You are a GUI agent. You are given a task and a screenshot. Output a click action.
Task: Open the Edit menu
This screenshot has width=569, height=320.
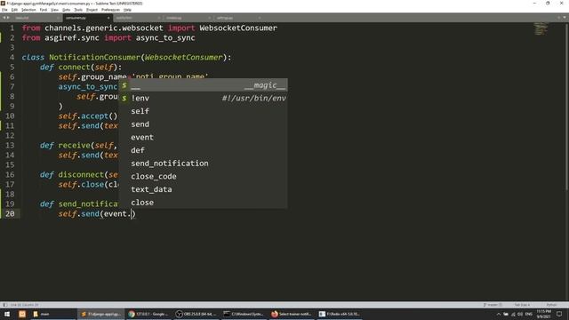pyautogui.click(x=14, y=10)
